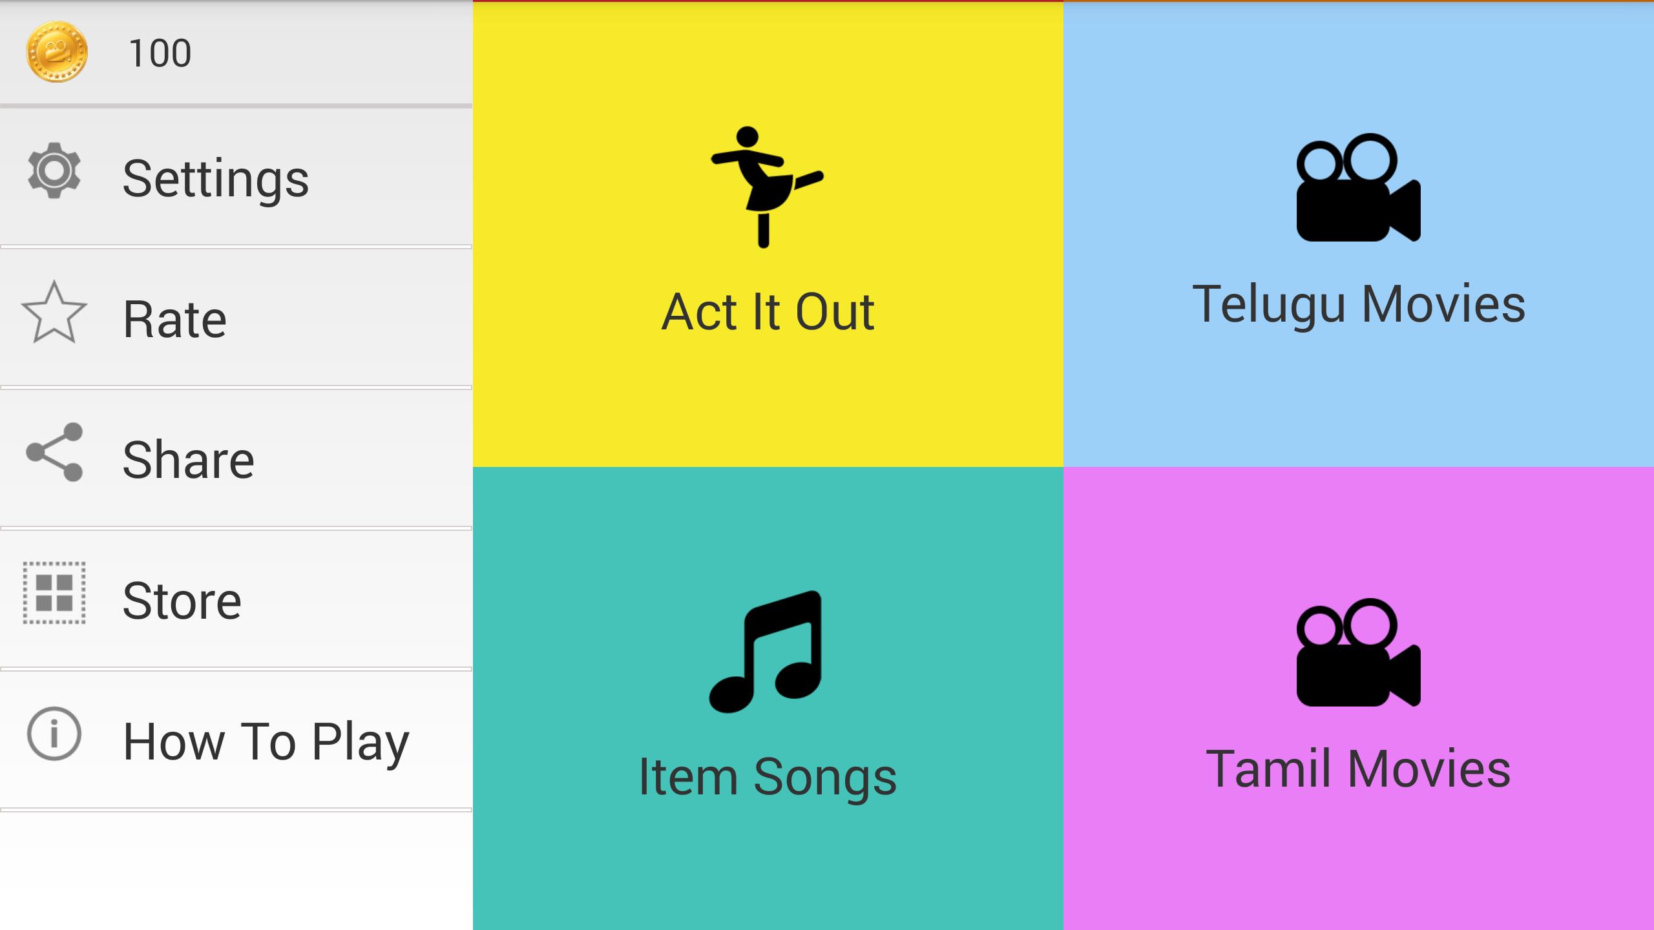Choose Share from the side menu

point(189,460)
